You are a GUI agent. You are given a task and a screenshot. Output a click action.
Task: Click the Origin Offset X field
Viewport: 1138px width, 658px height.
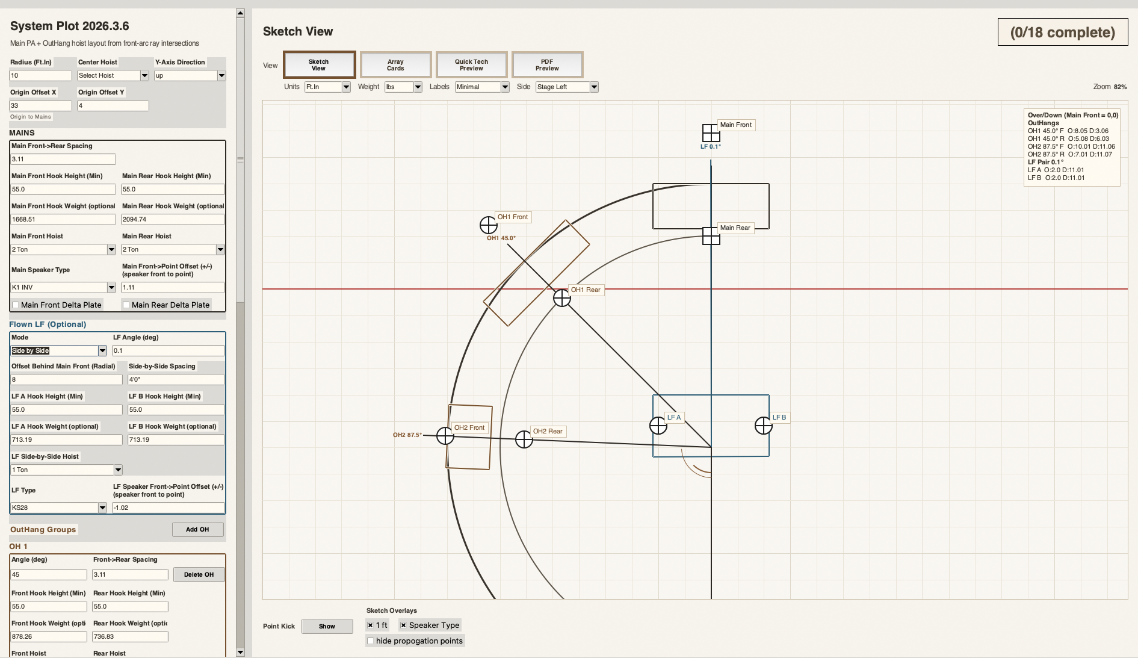(40, 105)
